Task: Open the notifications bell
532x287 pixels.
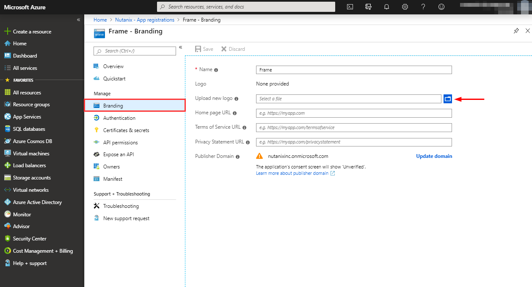Action: (386, 7)
